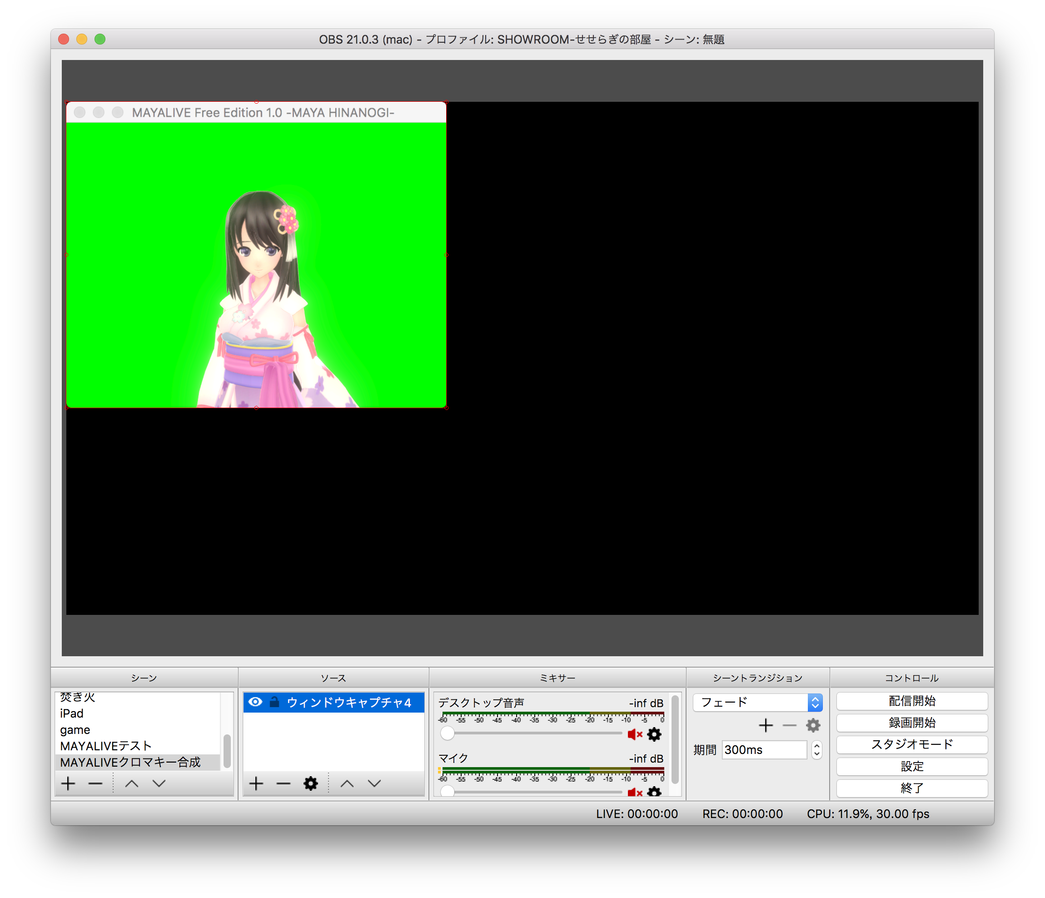Viewport: 1045px width, 898px height.
Task: Unmute デスクトップ音声 speaker icon
Action: coord(634,734)
